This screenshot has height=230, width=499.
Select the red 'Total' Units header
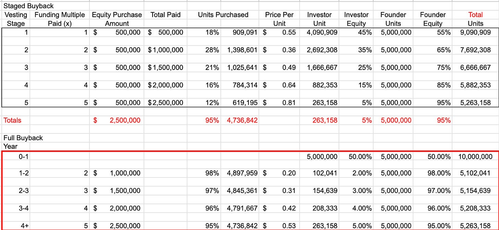pos(475,15)
